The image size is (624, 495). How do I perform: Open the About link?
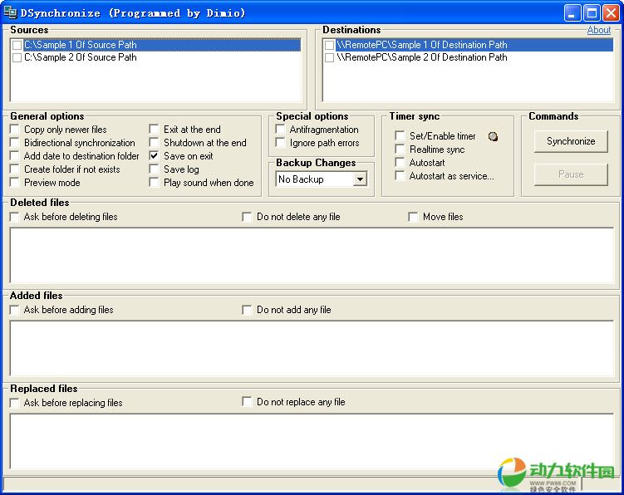[x=598, y=30]
